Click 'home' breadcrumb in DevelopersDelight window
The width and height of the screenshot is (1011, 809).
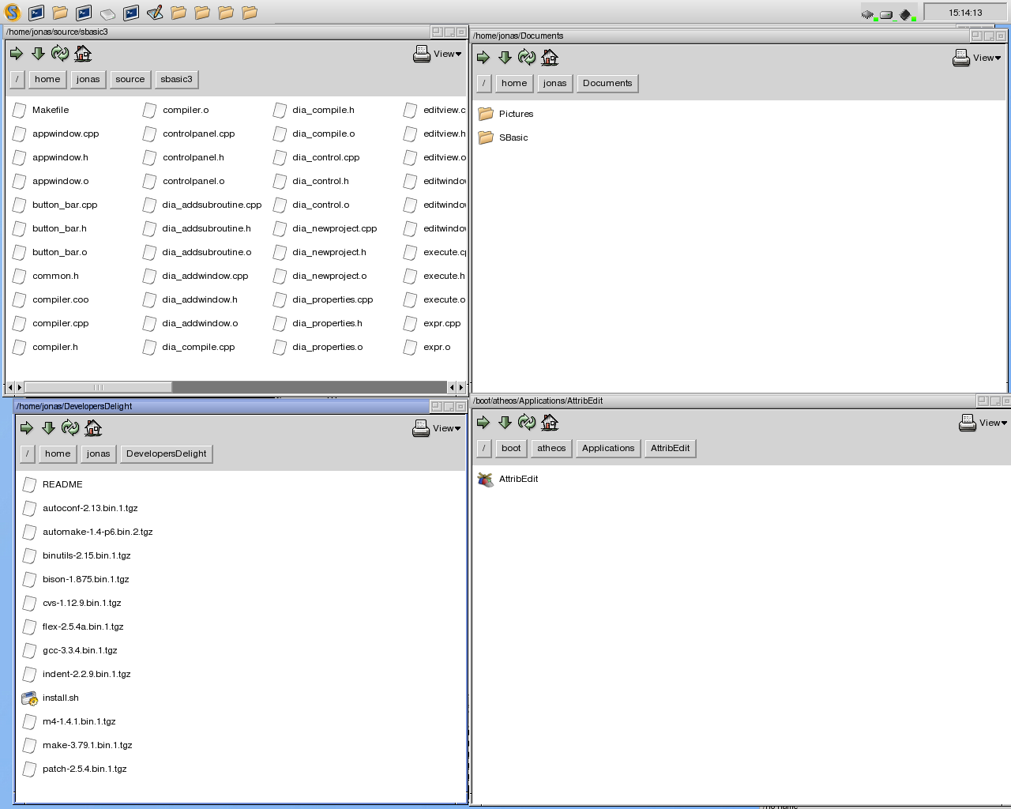58,453
